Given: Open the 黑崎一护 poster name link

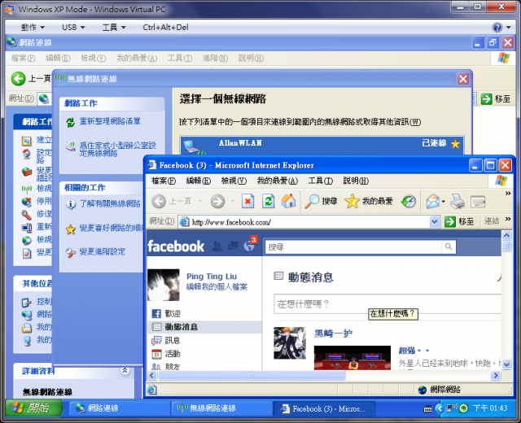Looking at the screenshot, I should coord(333,333).
